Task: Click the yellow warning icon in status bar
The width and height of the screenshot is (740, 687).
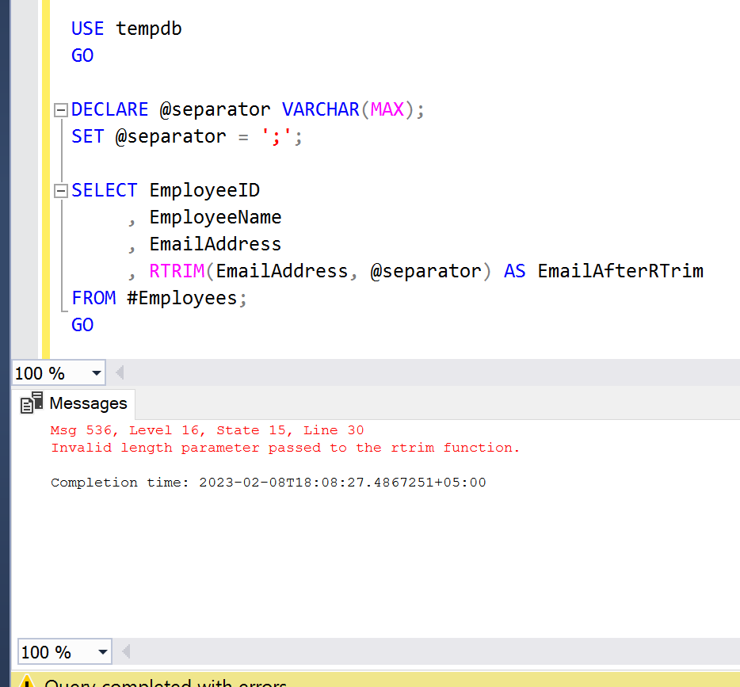Action: pos(26,681)
